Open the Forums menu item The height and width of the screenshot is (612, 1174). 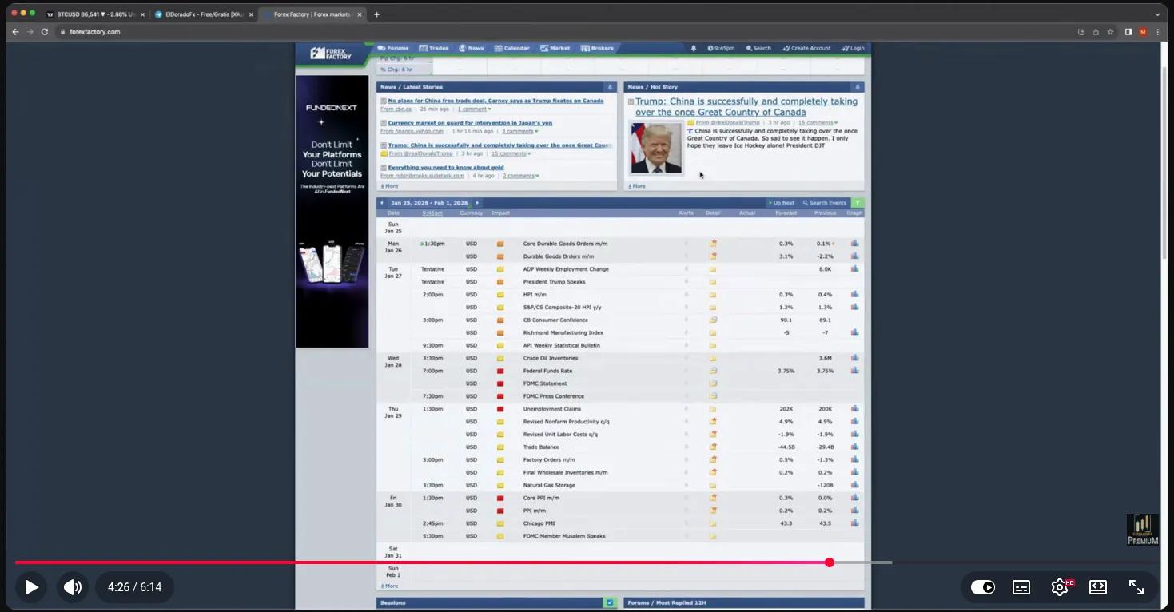click(x=393, y=48)
